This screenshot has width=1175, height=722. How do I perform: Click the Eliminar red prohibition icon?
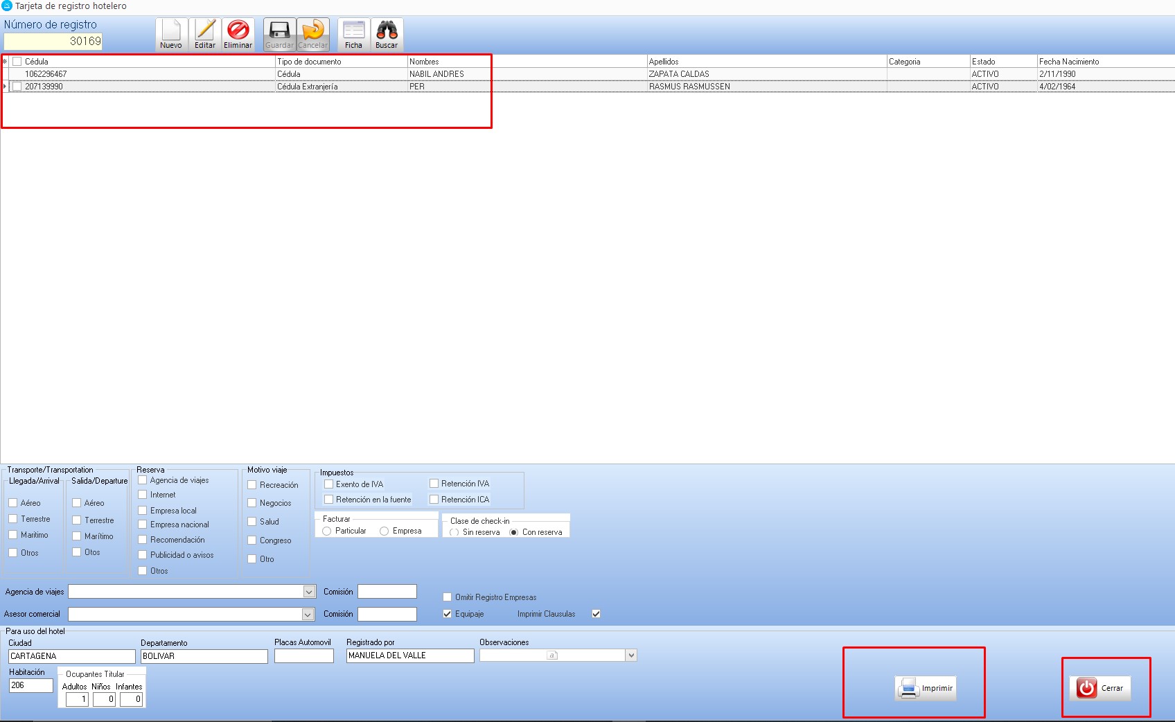point(238,31)
